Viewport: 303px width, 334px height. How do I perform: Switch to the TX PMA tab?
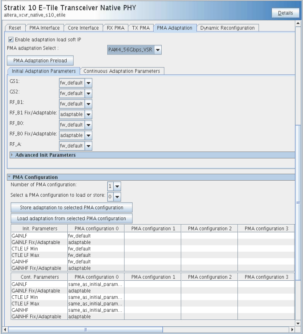pyautogui.click(x=141, y=28)
